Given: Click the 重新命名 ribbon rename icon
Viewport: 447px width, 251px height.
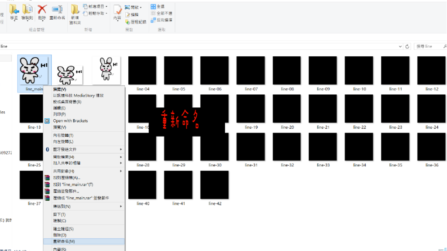Looking at the screenshot, I should coord(57,10).
